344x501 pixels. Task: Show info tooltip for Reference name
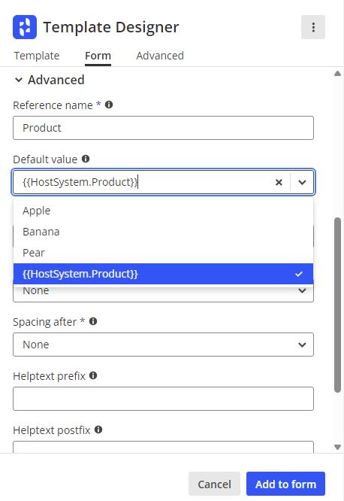pyautogui.click(x=109, y=105)
